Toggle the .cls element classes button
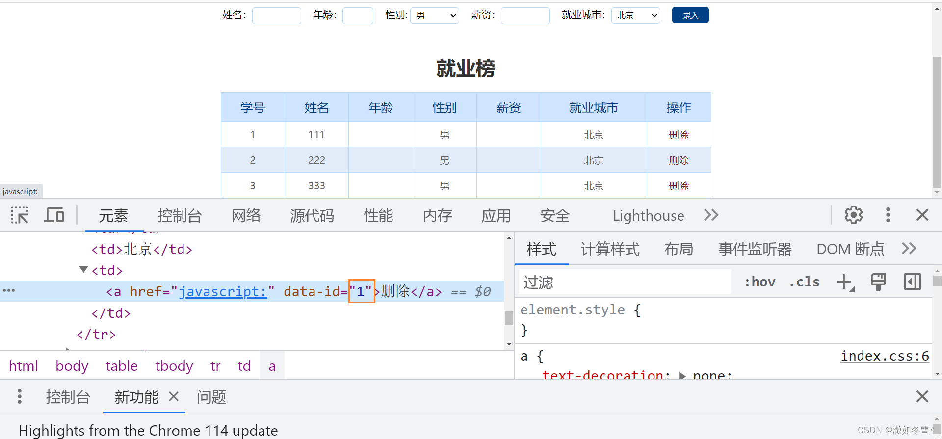Image resolution: width=942 pixels, height=439 pixels. [804, 282]
